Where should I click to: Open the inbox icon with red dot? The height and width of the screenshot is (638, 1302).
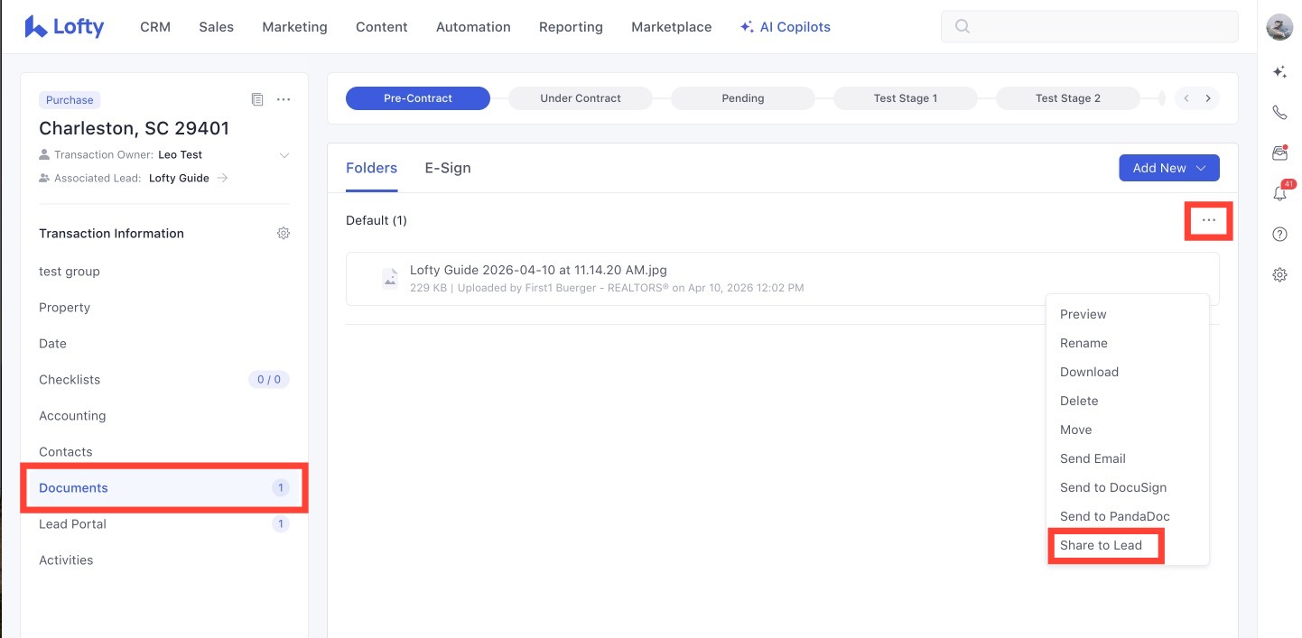pyautogui.click(x=1279, y=153)
